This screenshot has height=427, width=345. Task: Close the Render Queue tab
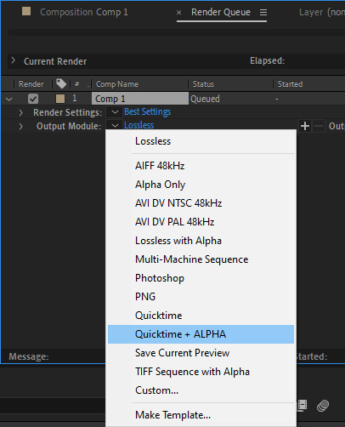[178, 13]
